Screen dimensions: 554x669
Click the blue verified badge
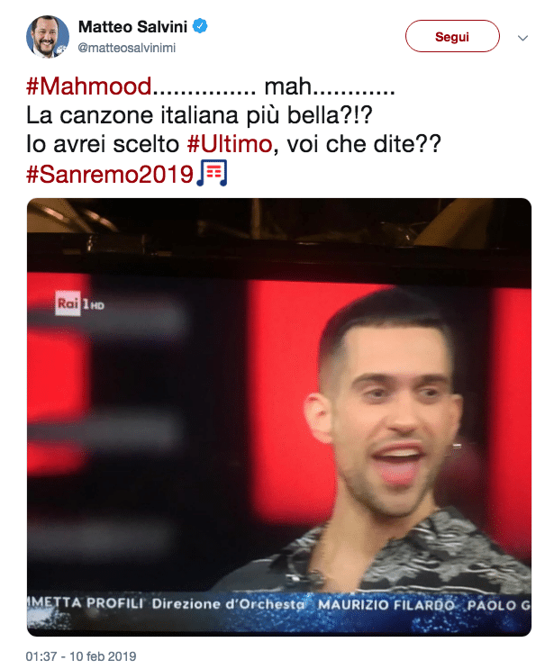pyautogui.click(x=200, y=26)
